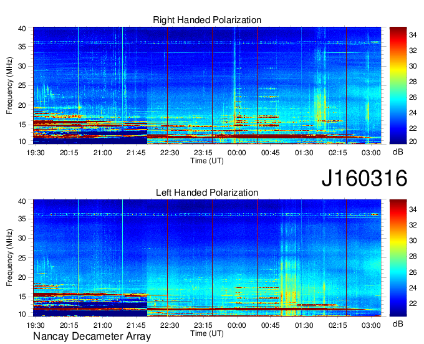Click the 'Frequency (MHz)' label of top plot
This screenshot has height=344, width=424.
9,85
